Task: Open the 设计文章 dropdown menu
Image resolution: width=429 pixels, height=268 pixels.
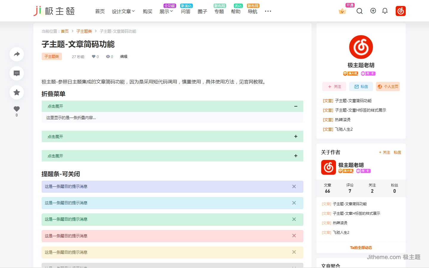Action: pos(123,11)
